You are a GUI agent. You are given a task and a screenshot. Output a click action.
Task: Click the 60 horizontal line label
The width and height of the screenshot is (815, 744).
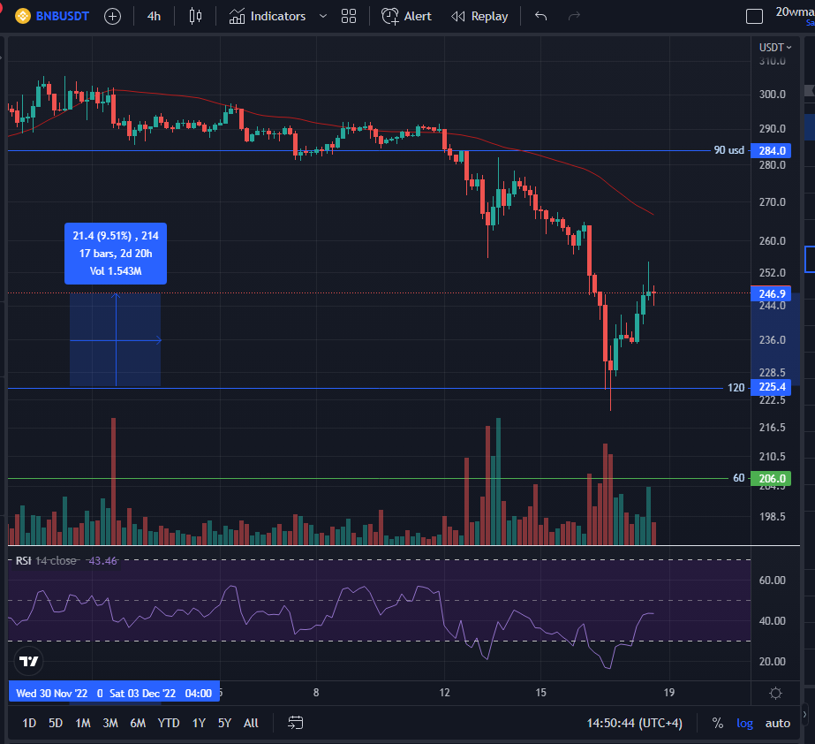(738, 478)
